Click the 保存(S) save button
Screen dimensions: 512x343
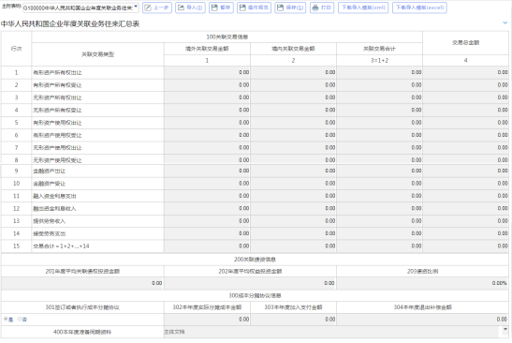290,7
